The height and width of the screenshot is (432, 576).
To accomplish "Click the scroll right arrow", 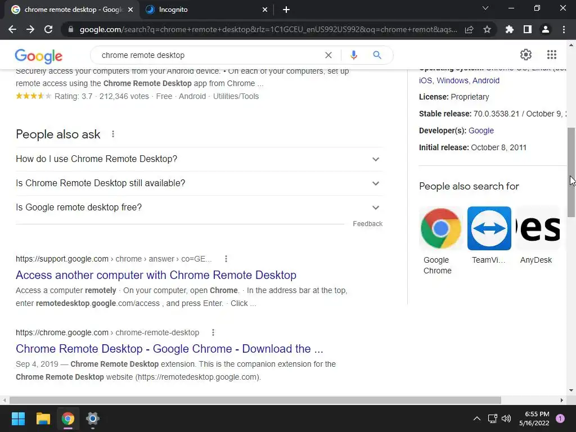I will point(562,400).
